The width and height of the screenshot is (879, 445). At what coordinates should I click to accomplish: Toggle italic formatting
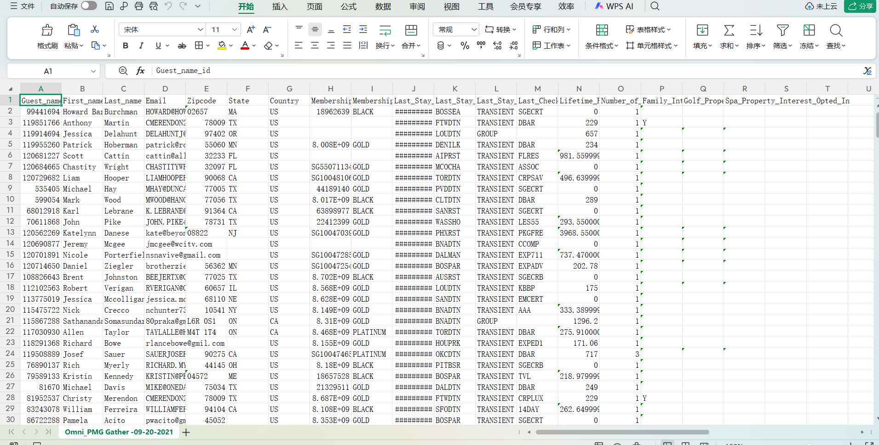coord(141,45)
